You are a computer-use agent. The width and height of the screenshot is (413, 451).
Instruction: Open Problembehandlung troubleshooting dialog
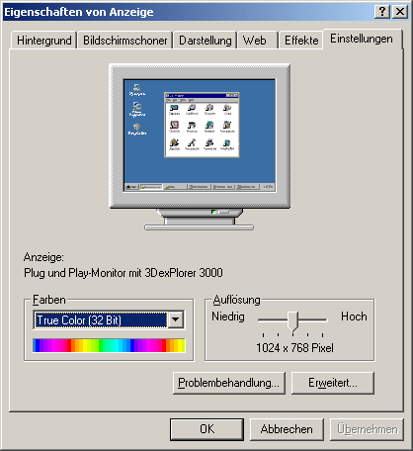(229, 383)
